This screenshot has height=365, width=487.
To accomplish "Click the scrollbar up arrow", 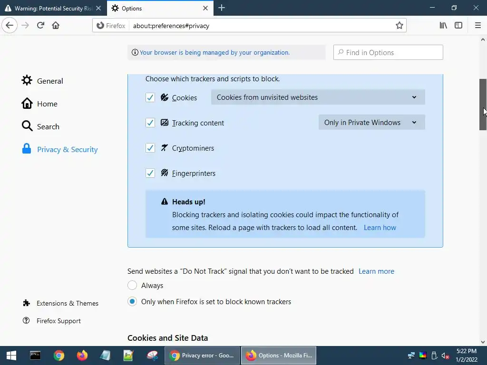I will pyautogui.click(x=483, y=40).
